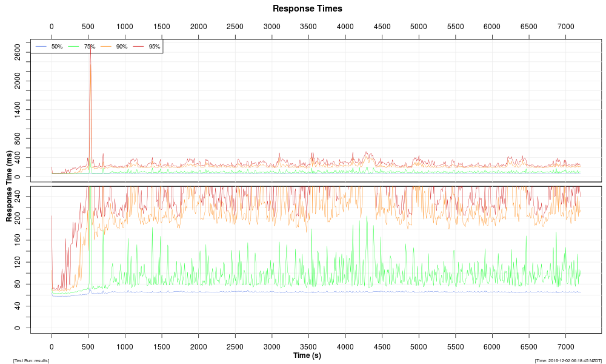The width and height of the screenshot is (606, 364).
Task: Click the Response Time (ms) y-axis label
Action: (x=10, y=186)
